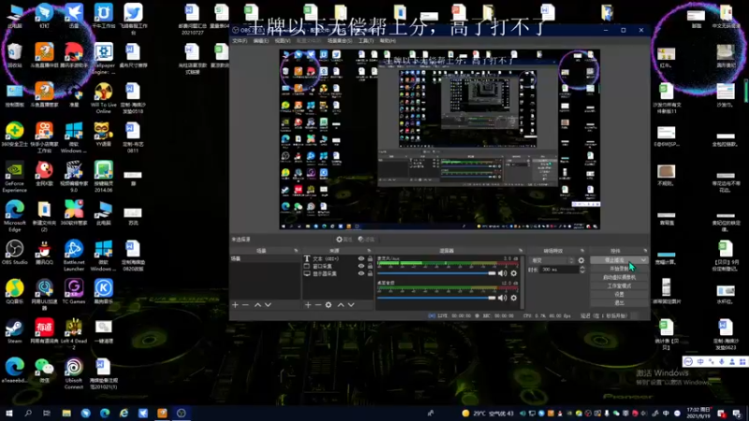Pop out the audio mixer dock panel
Screen dimensions: 749x421
521,251
